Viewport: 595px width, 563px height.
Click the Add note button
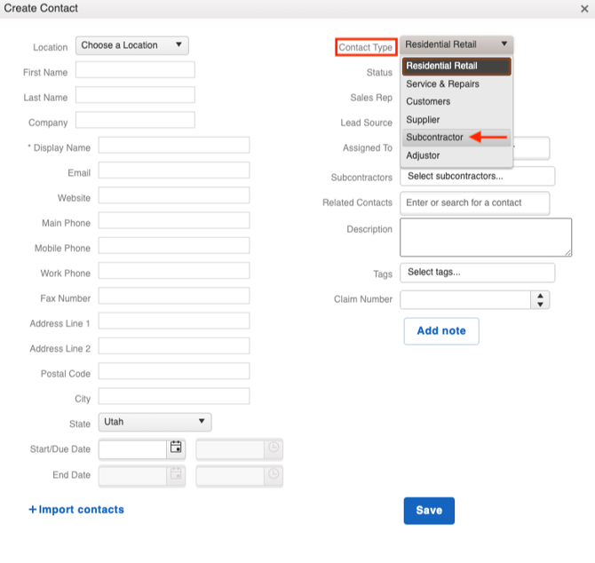(441, 331)
